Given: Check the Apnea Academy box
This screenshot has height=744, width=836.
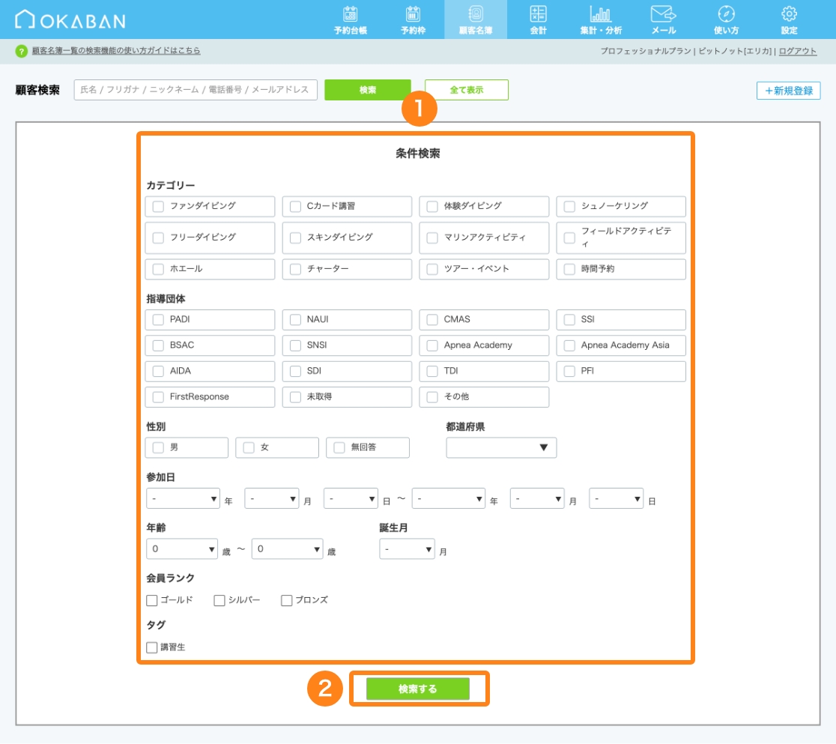Looking at the screenshot, I should (x=432, y=345).
